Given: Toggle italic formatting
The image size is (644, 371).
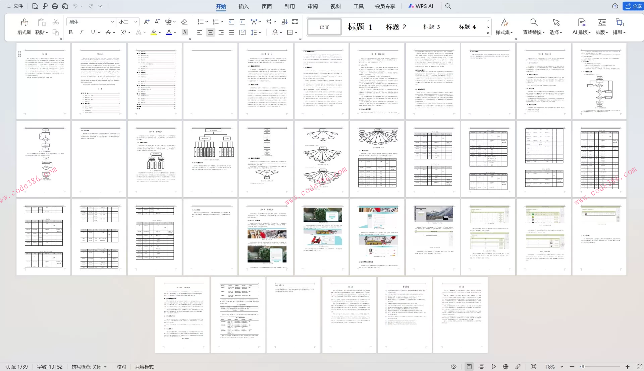Looking at the screenshot, I should [81, 32].
